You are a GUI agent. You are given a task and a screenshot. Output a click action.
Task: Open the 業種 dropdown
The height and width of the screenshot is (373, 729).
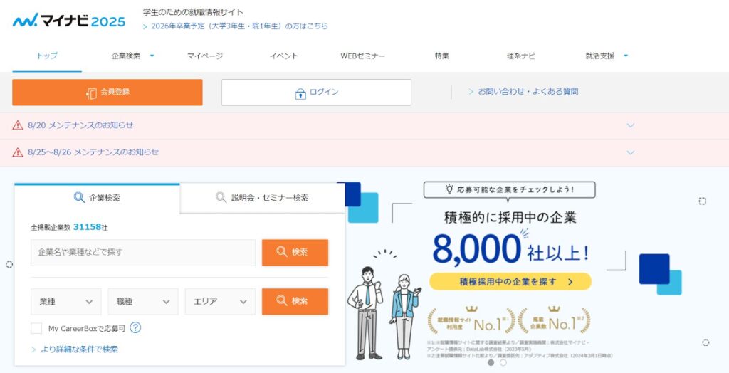click(x=65, y=301)
